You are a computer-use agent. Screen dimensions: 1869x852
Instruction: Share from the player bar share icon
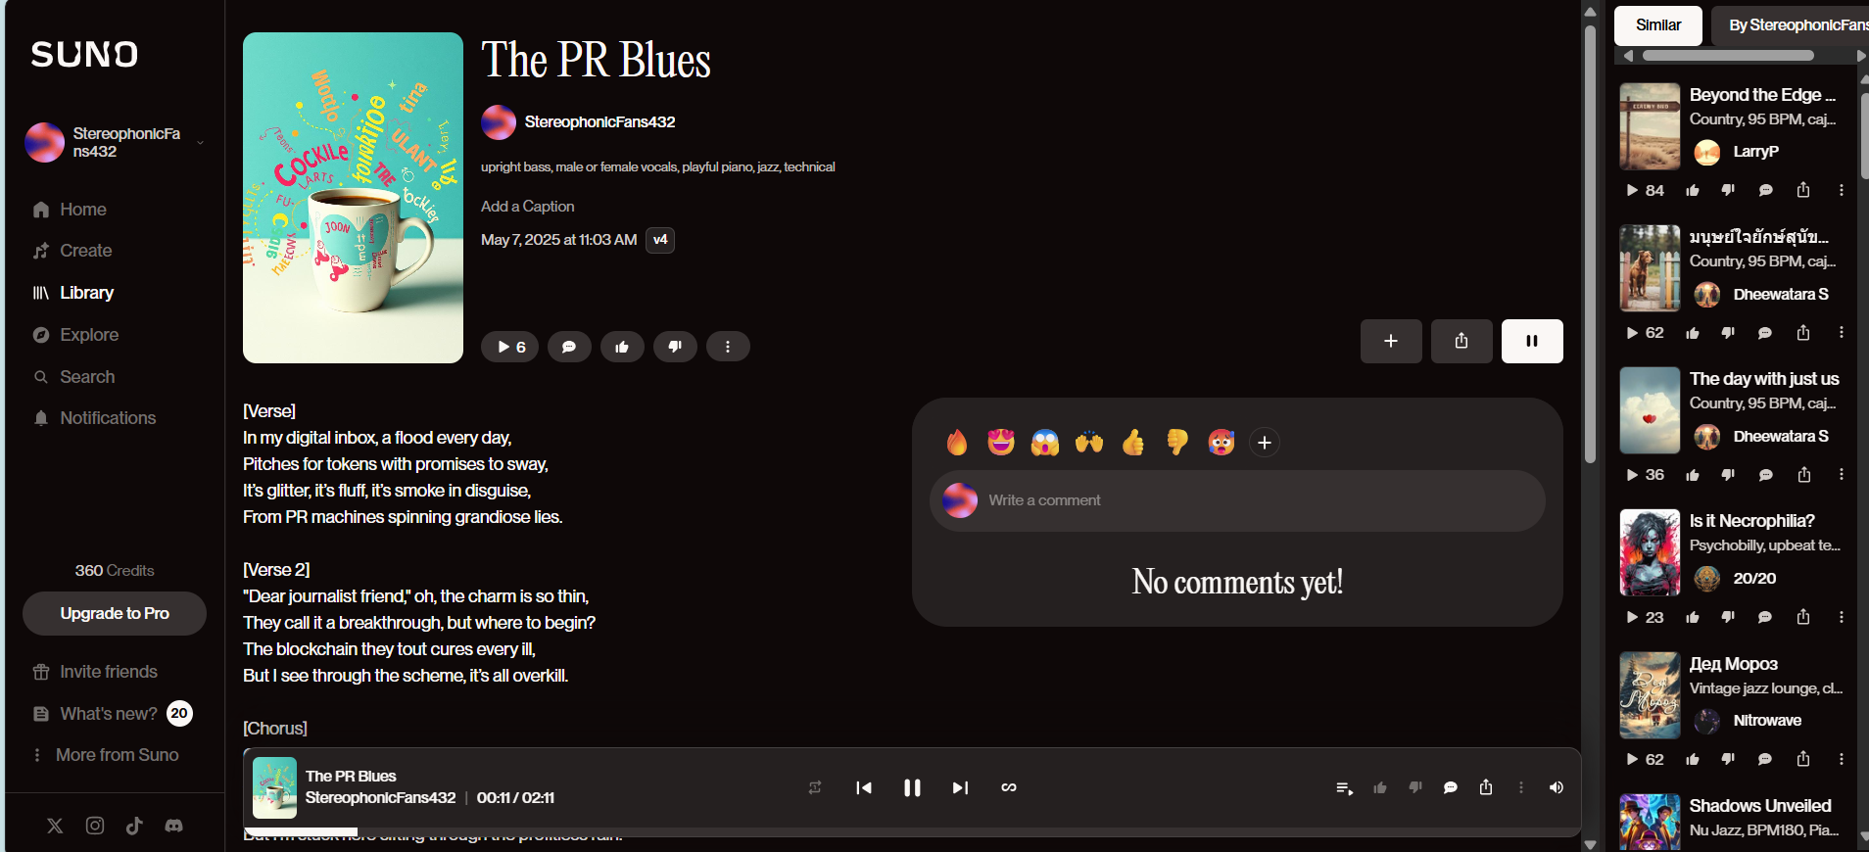coord(1486,787)
